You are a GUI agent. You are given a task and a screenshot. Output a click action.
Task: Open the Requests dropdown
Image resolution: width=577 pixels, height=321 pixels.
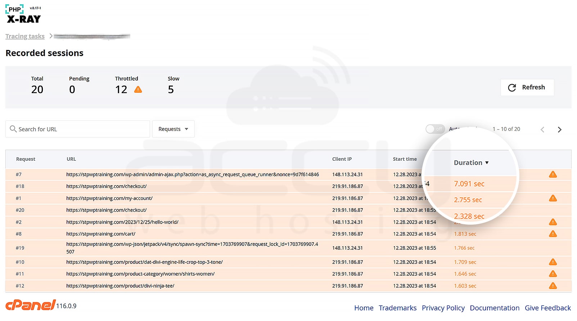click(173, 129)
